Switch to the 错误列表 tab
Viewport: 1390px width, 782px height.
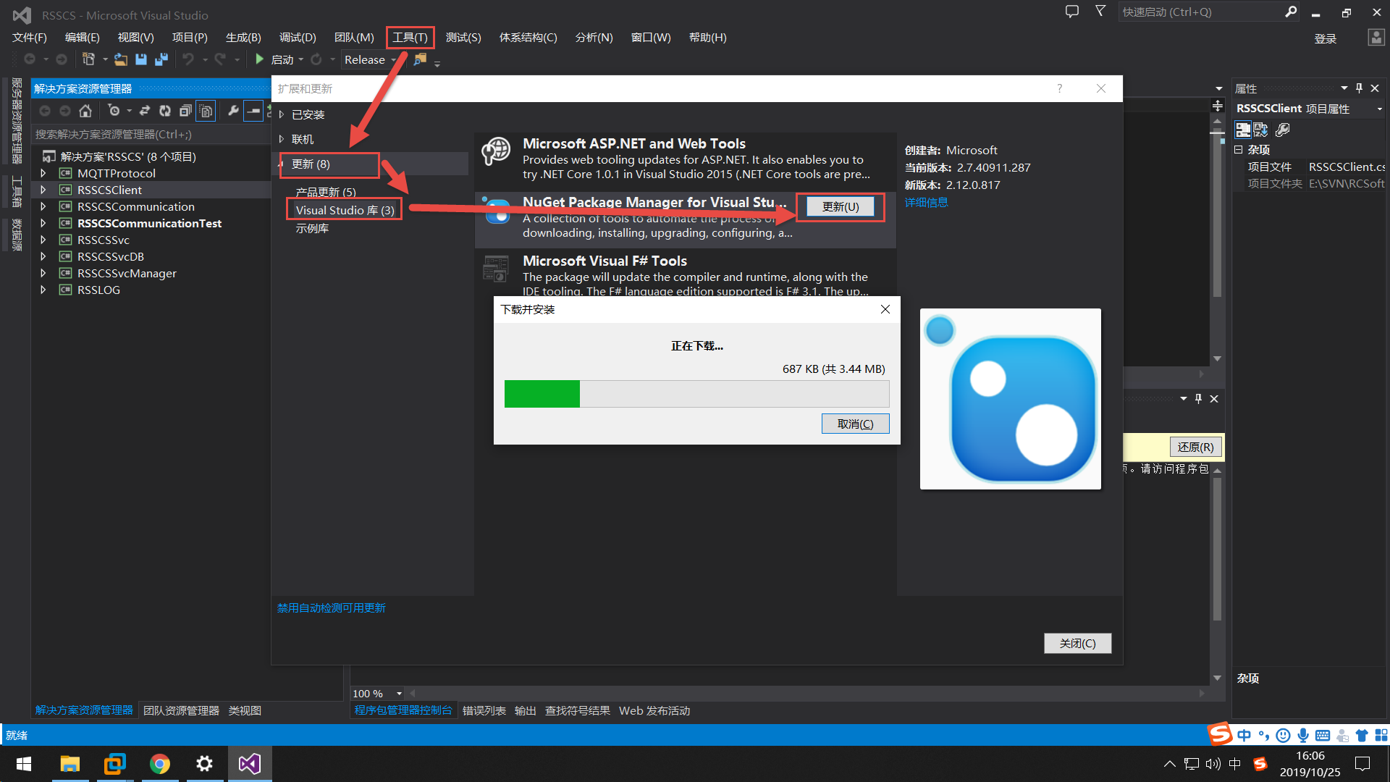[484, 710]
